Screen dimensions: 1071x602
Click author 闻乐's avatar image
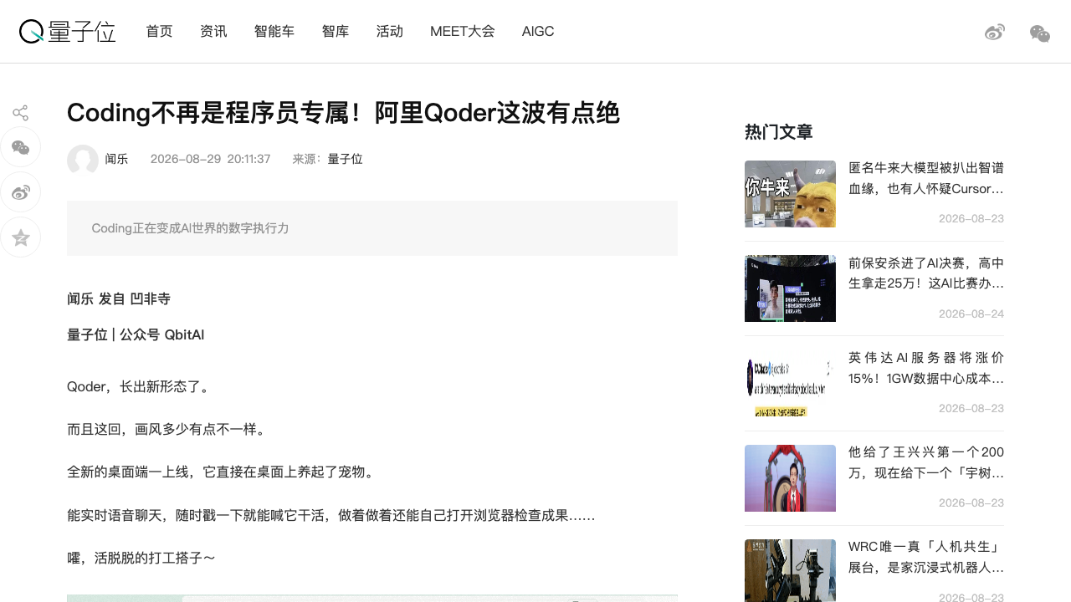pos(83,160)
